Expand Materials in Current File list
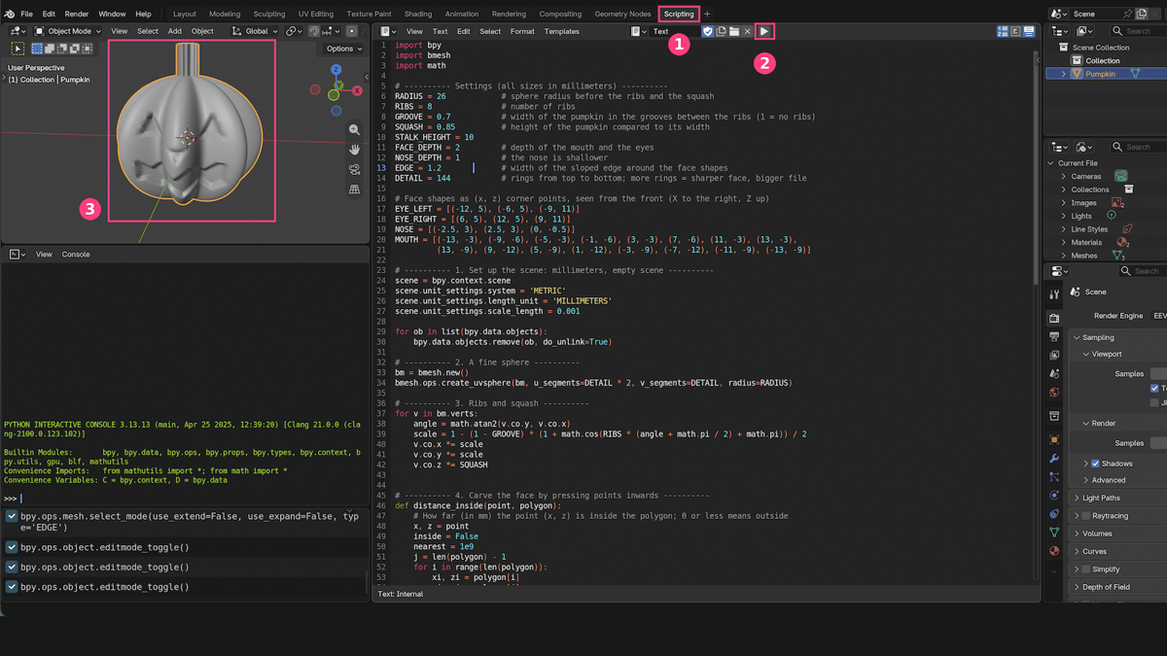Image resolution: width=1167 pixels, height=656 pixels. pos(1064,243)
